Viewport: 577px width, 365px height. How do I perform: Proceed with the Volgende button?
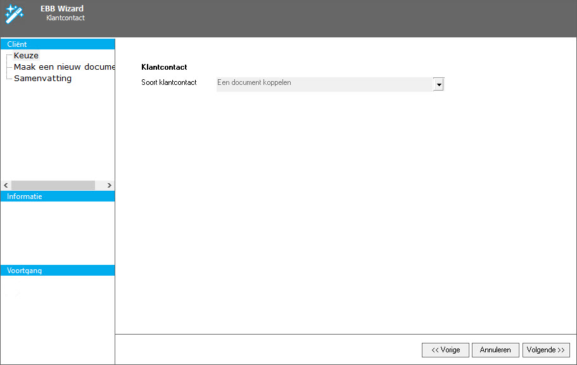546,350
